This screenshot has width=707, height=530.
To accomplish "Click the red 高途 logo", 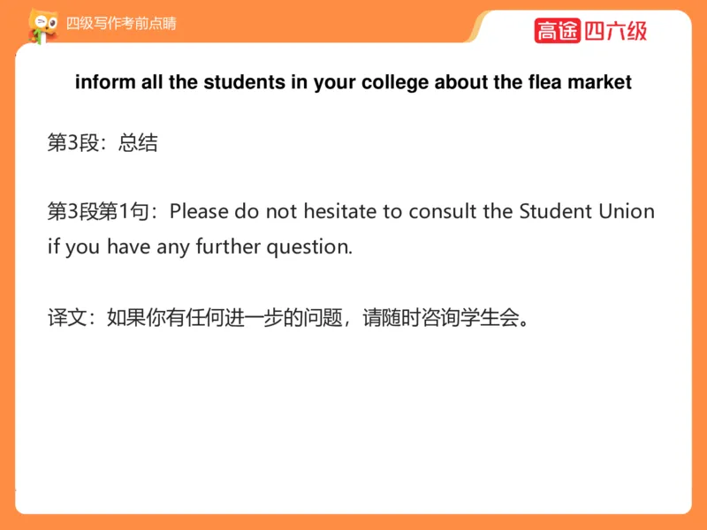I will [x=557, y=31].
